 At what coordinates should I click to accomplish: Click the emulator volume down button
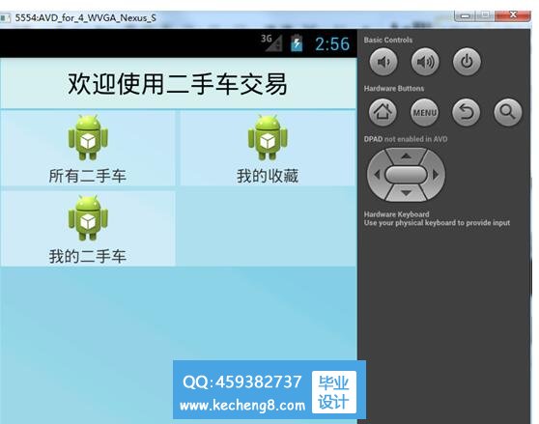coord(383,62)
